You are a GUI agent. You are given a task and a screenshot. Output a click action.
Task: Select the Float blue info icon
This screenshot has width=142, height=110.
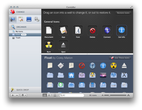tap(103, 65)
